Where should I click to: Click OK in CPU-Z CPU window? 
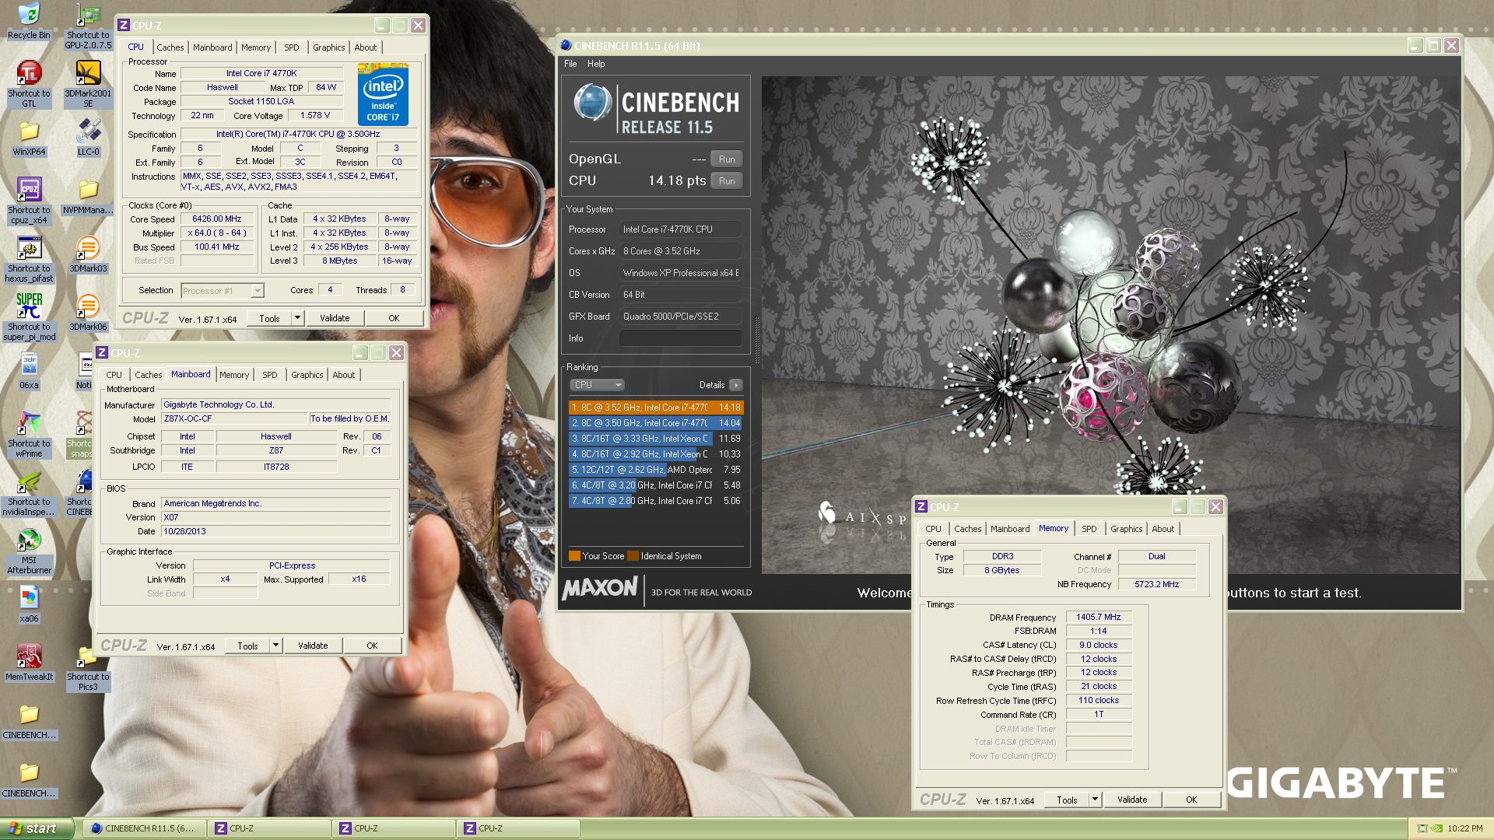click(x=394, y=318)
